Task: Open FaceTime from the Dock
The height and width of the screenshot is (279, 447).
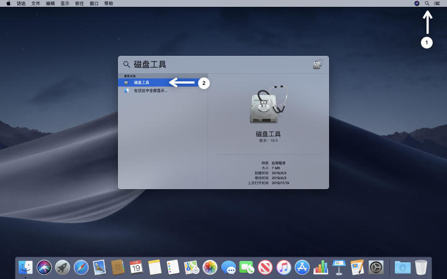Action: pyautogui.click(x=247, y=268)
